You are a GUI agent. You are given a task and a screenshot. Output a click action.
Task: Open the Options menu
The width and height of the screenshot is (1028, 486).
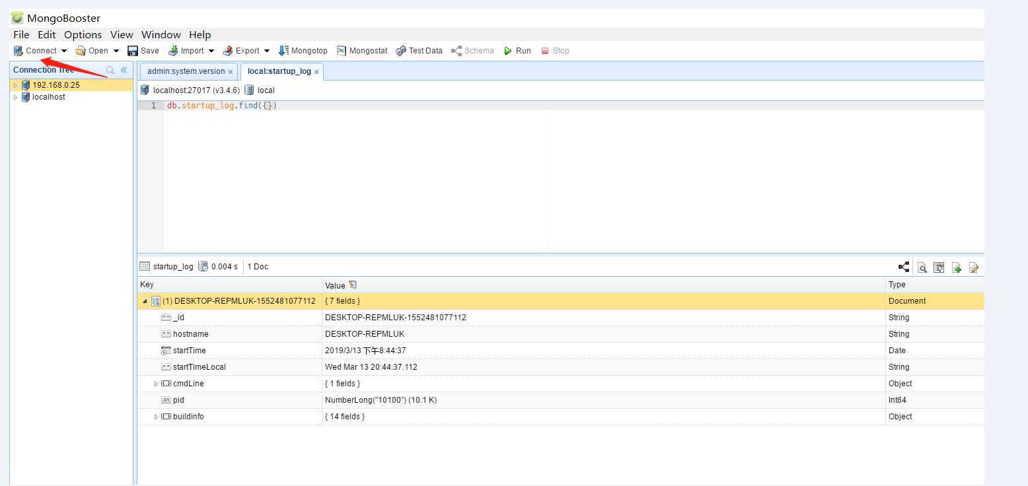[x=83, y=34]
